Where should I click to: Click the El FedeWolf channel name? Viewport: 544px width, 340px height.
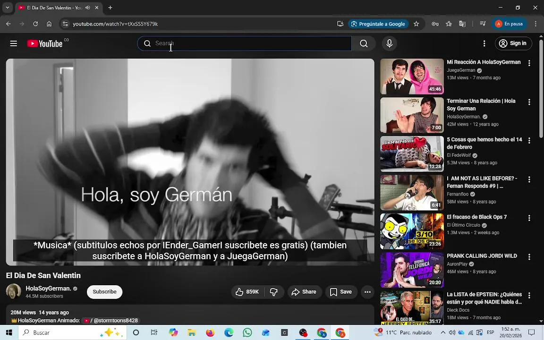[x=459, y=155]
